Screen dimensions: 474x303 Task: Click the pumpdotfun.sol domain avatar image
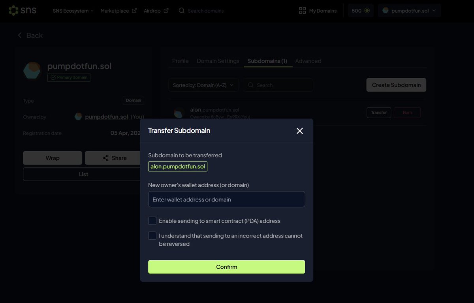[32, 71]
